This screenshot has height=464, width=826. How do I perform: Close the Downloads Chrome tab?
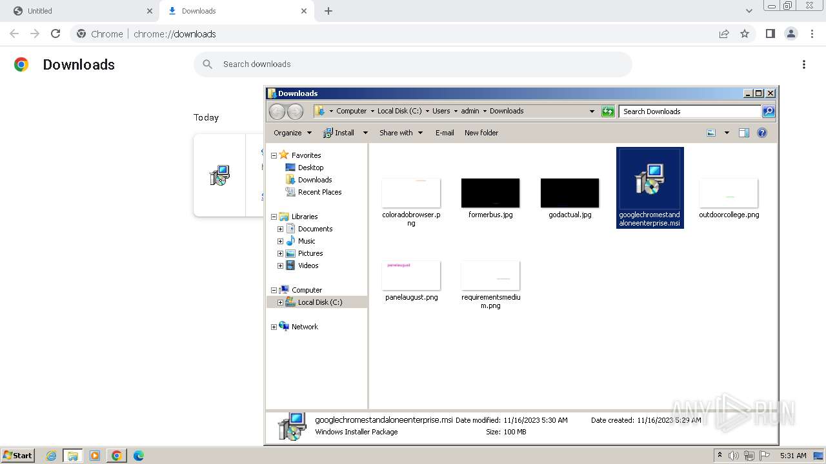pos(304,11)
